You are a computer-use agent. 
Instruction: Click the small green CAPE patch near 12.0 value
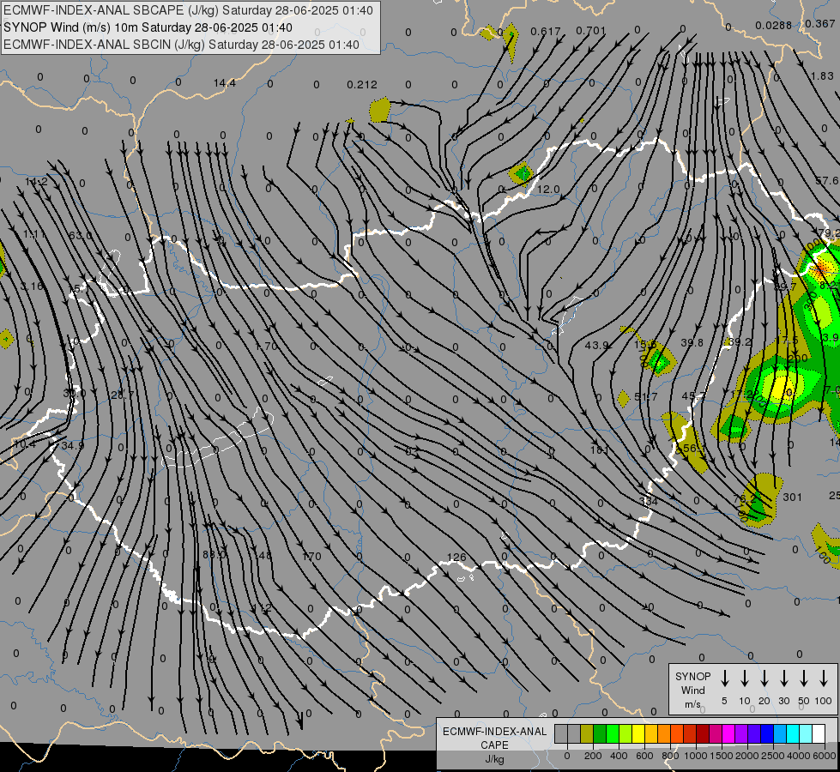522,173
